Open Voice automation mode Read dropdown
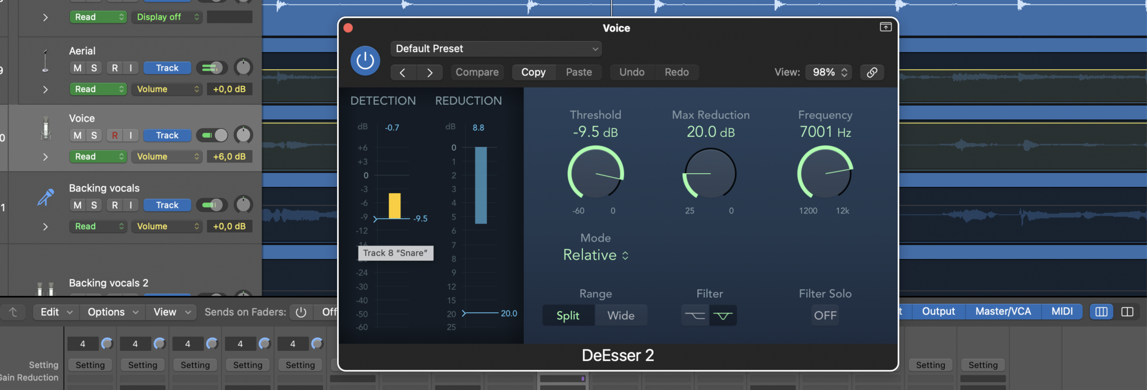The image size is (1147, 390). pyautogui.click(x=98, y=156)
